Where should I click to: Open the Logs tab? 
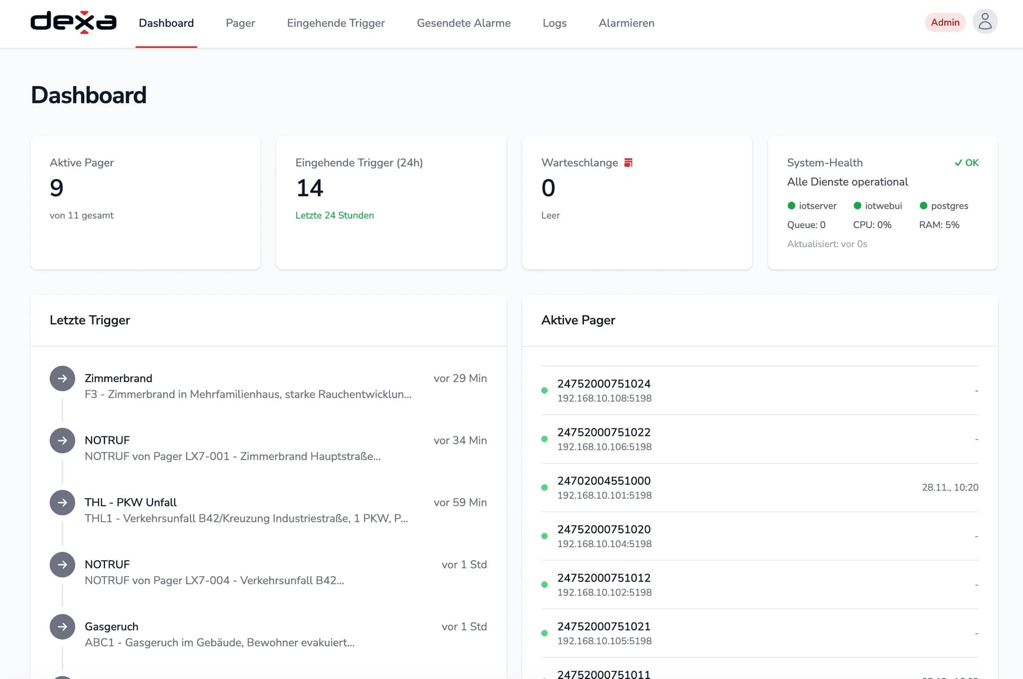coord(554,23)
